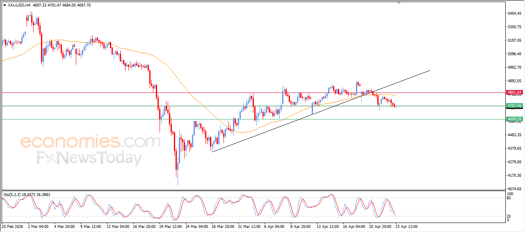This screenshot has height=232, width=525.
Task: Select the red 4801.64 price label
Action: [514, 92]
